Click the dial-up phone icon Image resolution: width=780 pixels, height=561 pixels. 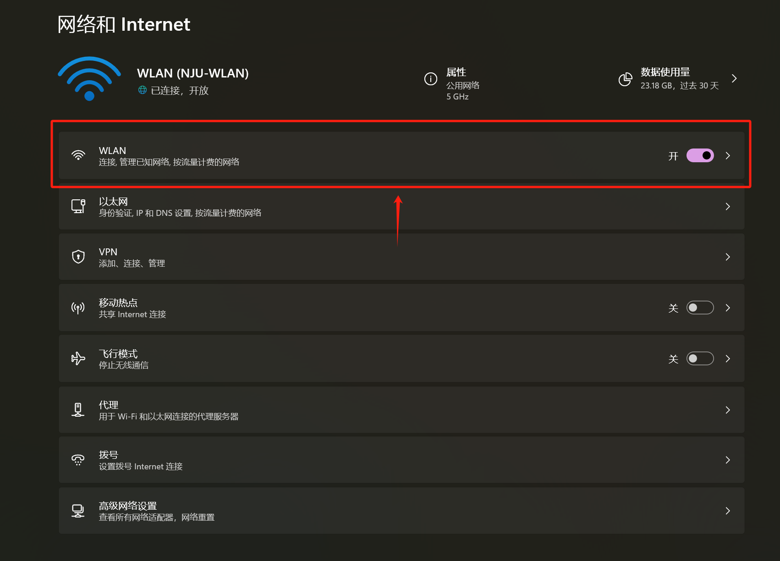point(78,460)
